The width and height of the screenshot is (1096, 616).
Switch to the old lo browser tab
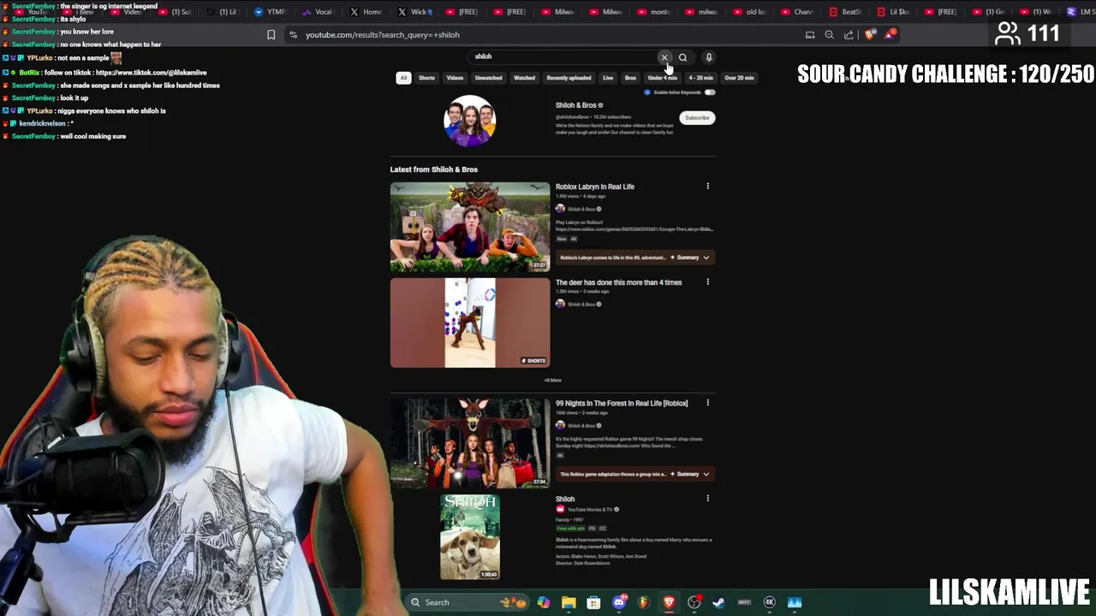coord(750,12)
